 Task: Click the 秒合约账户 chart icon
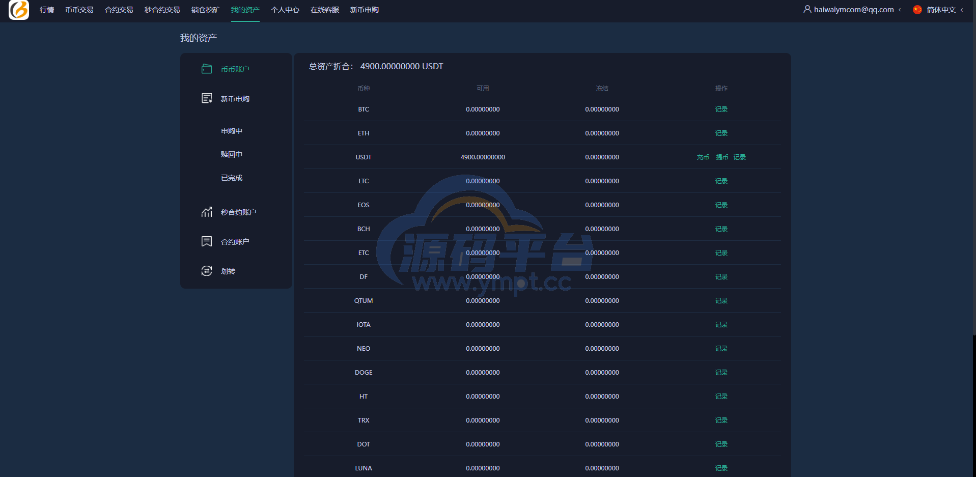(207, 212)
